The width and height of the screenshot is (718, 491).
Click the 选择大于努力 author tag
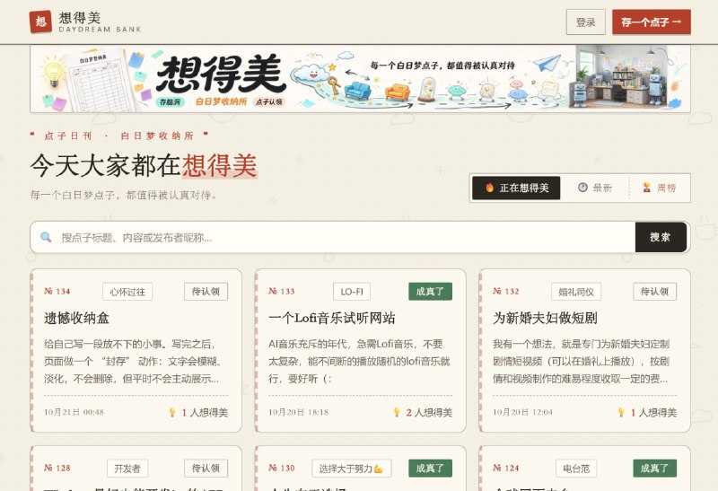351,469
